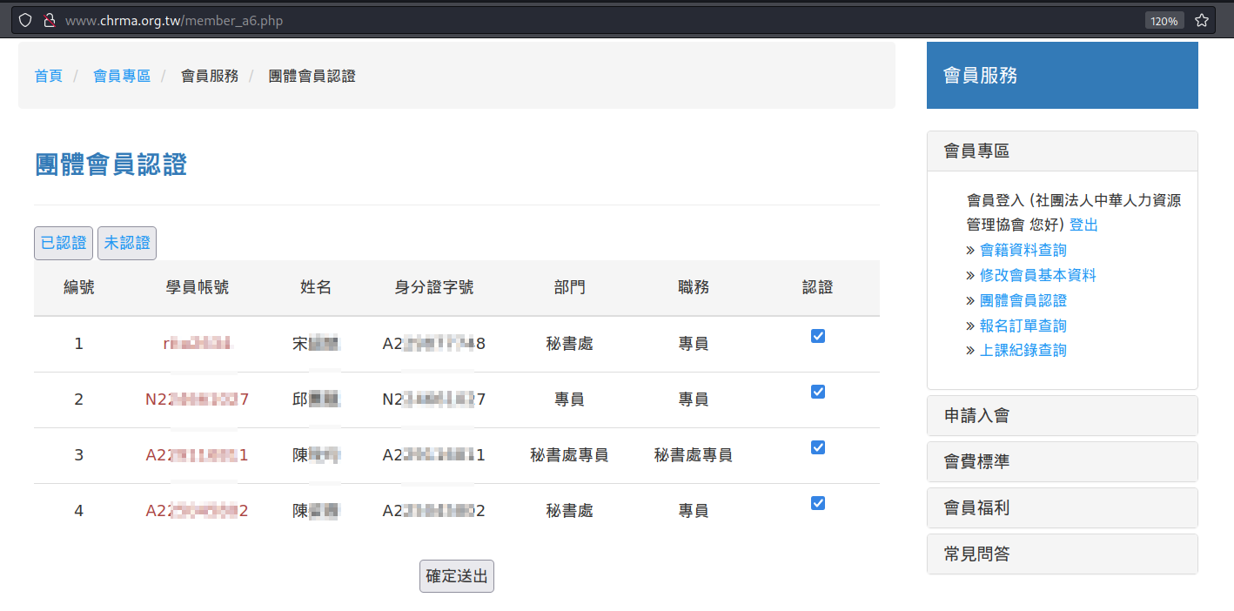Viewport: 1234px width, 611px height.
Task: Click the 團體會員認證 page heading
Action: click(111, 164)
